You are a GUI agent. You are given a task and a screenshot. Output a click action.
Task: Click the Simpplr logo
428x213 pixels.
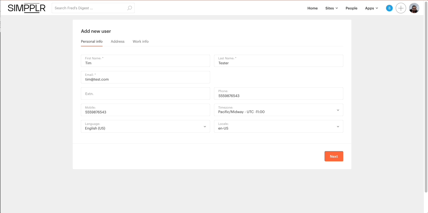point(27,8)
